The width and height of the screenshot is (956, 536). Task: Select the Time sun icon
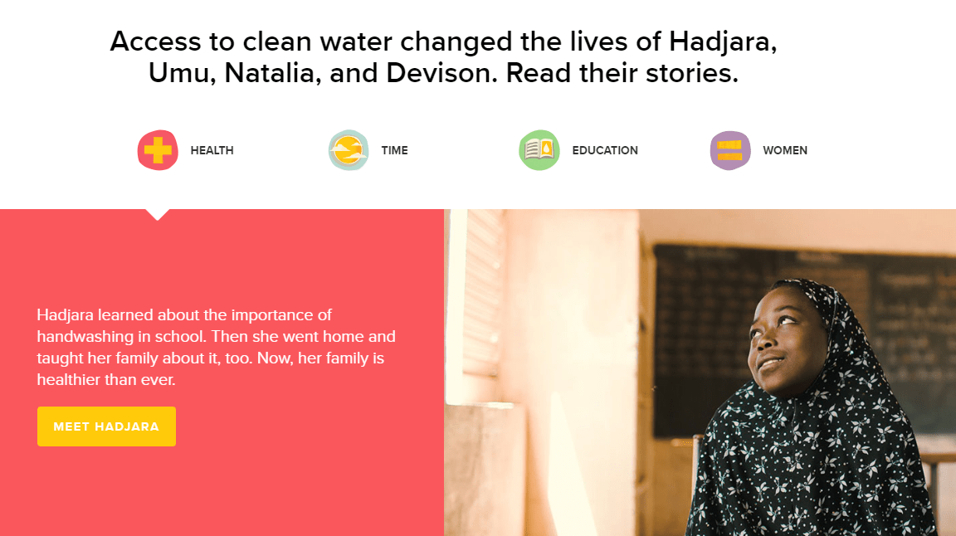tap(349, 150)
